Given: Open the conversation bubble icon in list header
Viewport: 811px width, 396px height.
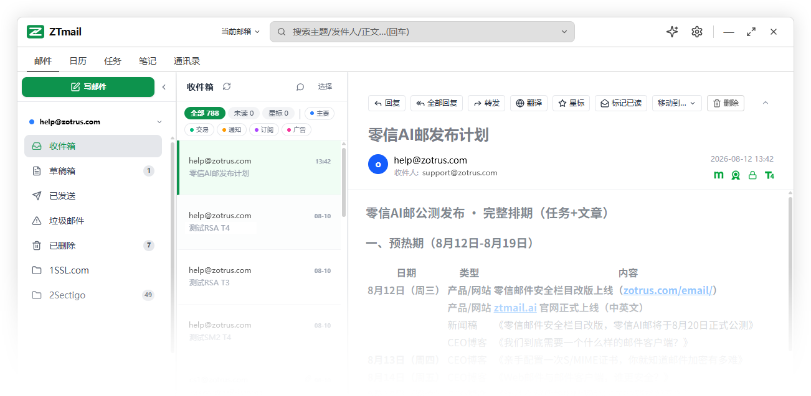Looking at the screenshot, I should click(300, 87).
